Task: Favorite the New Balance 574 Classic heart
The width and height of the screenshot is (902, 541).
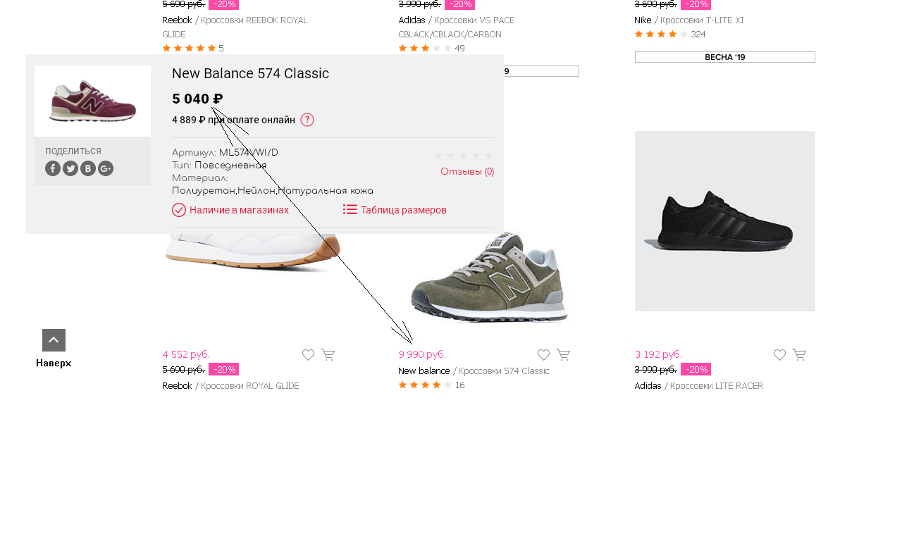Action: pos(543,355)
